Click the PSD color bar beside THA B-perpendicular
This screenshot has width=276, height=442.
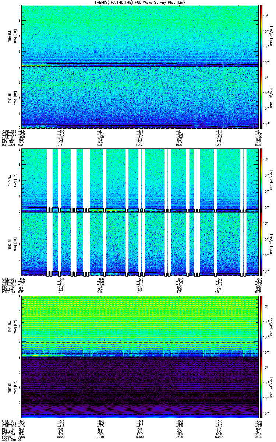pos(262,35)
